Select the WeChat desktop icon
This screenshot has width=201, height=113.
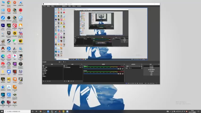click(15, 42)
